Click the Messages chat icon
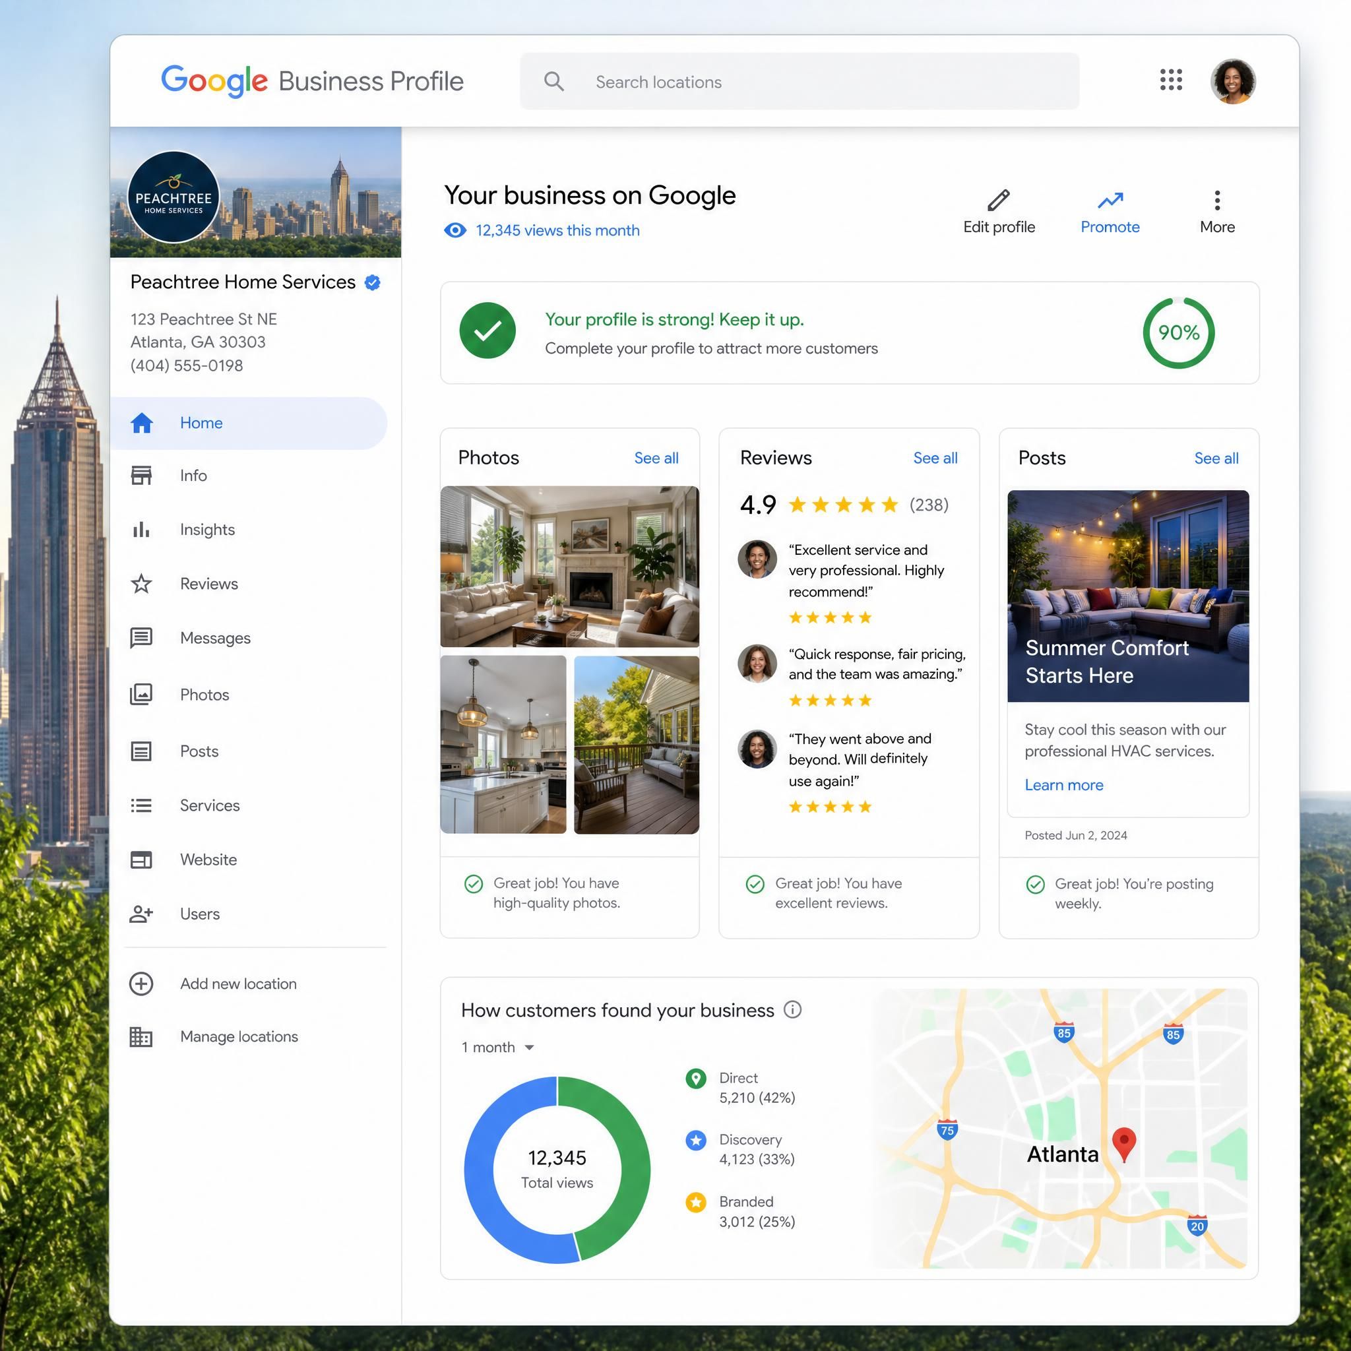Screen dimensions: 1351x1351 click(141, 638)
